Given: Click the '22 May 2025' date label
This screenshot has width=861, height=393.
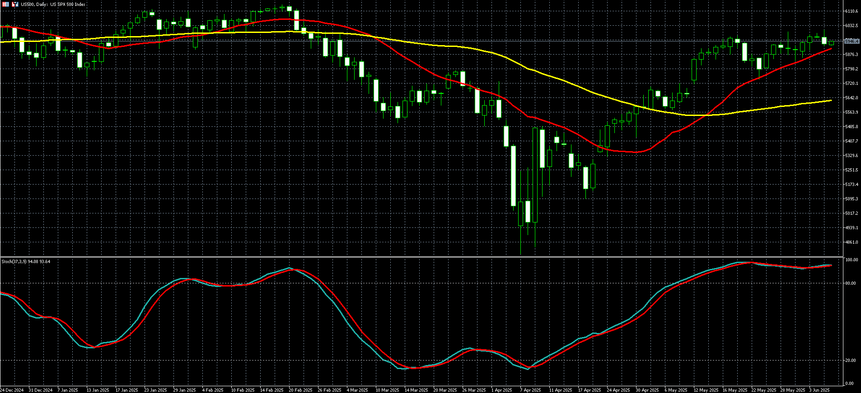Looking at the screenshot, I should pyautogui.click(x=764, y=390).
